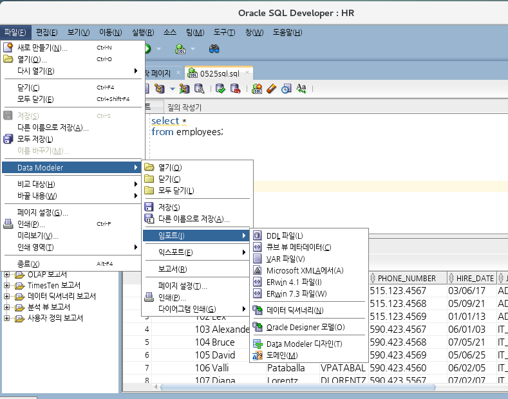Choose 저장(S) in Data Modeler submenu
The image size is (508, 399).
(196, 207)
